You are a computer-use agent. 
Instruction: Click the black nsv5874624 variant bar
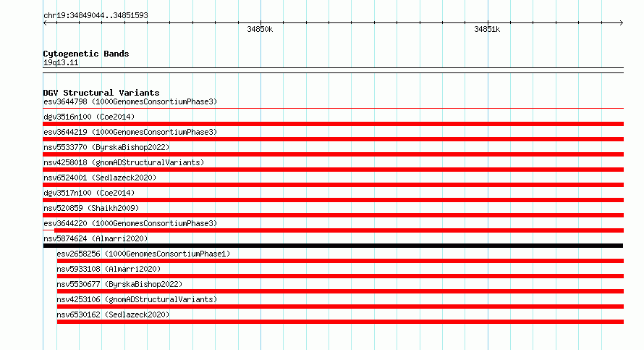333,246
